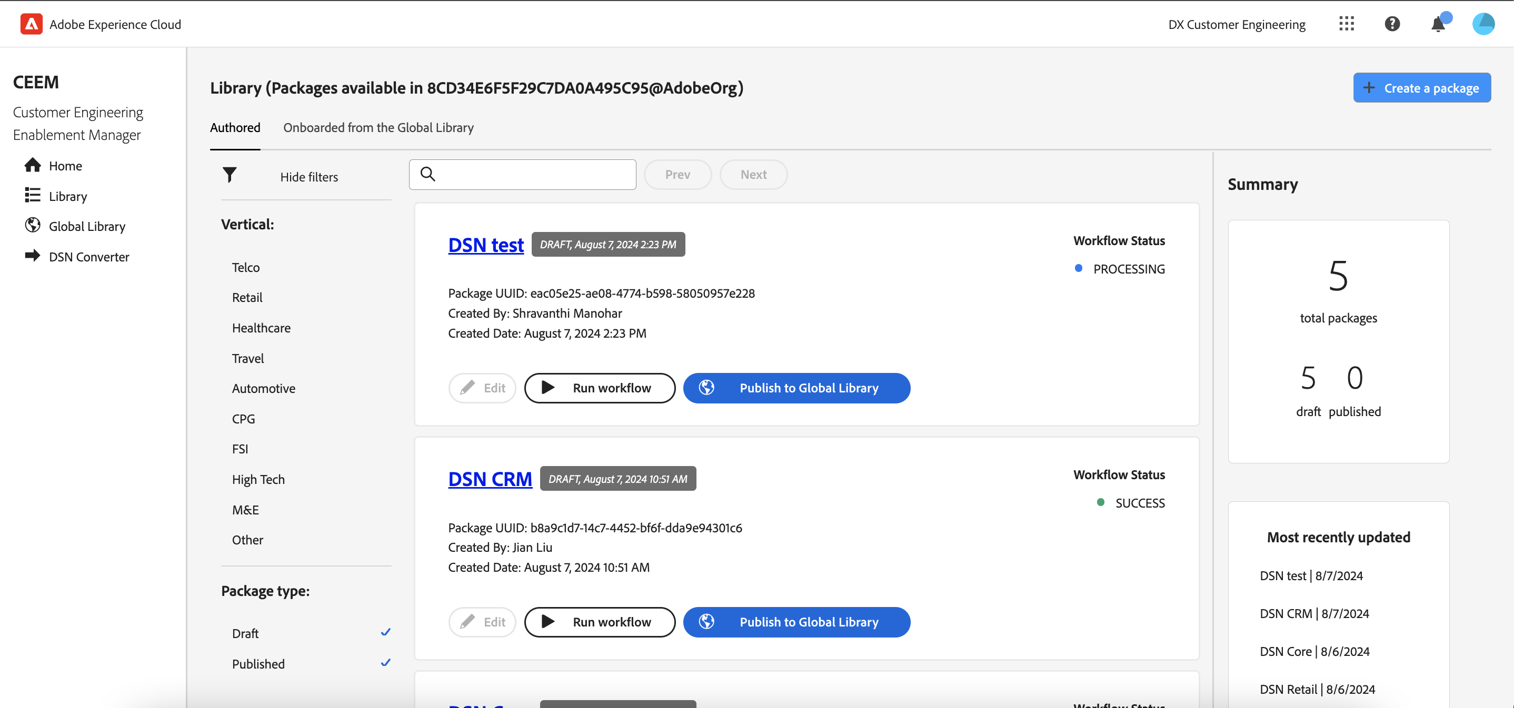Click the Next pagination button
This screenshot has width=1514, height=708.
753,174
